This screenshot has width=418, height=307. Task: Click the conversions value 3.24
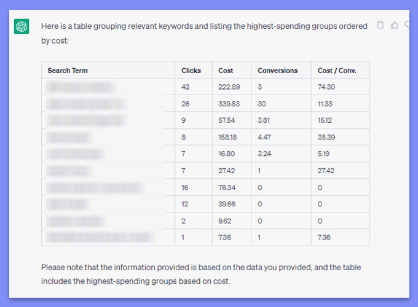pyautogui.click(x=264, y=153)
